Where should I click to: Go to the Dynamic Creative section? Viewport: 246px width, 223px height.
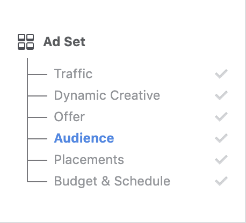(x=107, y=95)
